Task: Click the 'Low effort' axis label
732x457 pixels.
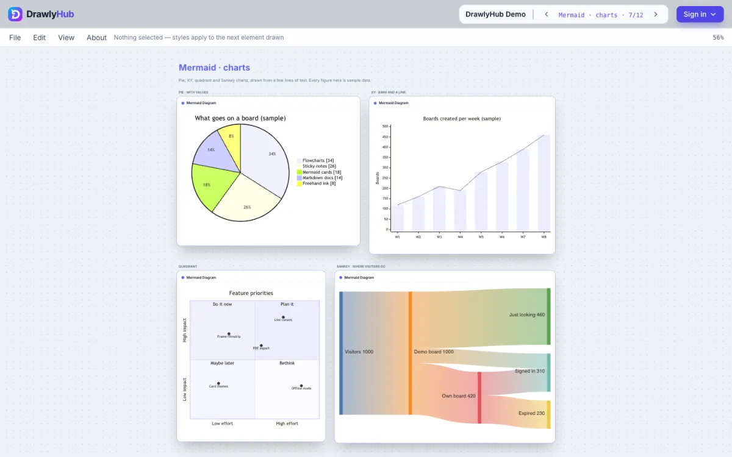Action: pos(222,423)
